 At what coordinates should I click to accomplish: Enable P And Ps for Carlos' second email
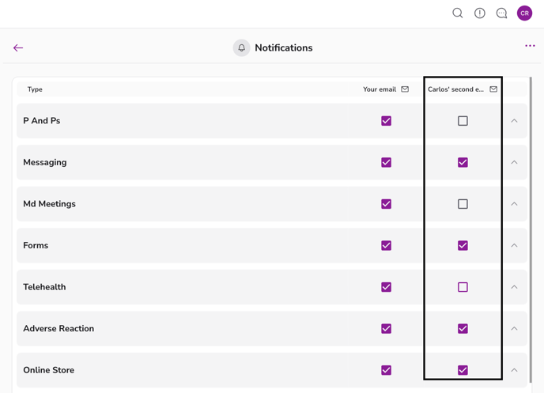[x=463, y=121]
